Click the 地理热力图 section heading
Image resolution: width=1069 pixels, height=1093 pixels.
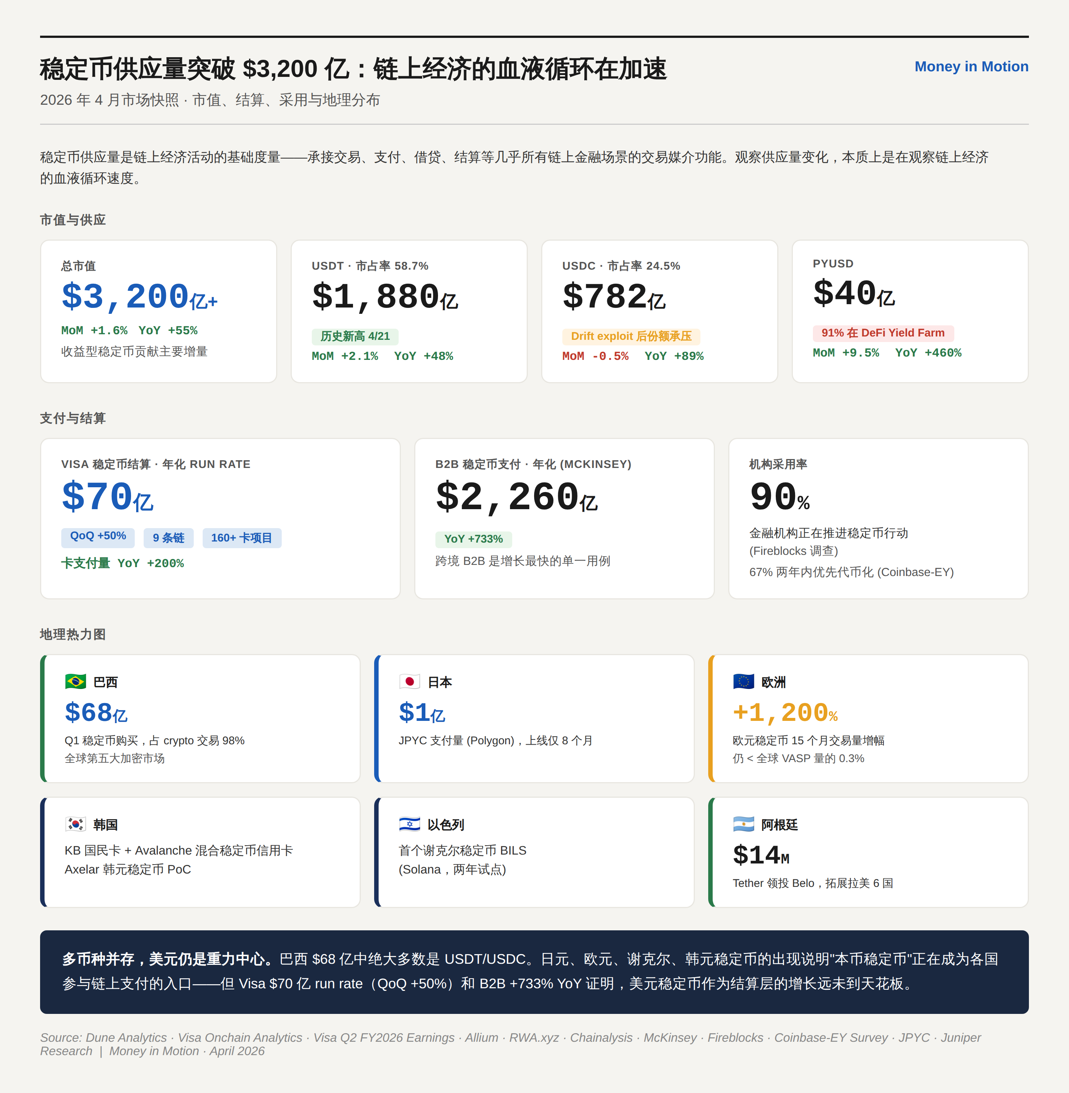tap(72, 635)
